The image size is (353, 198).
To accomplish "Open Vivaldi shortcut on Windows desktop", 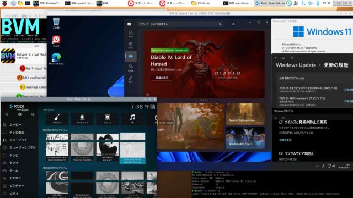I will (x=56, y=41).
